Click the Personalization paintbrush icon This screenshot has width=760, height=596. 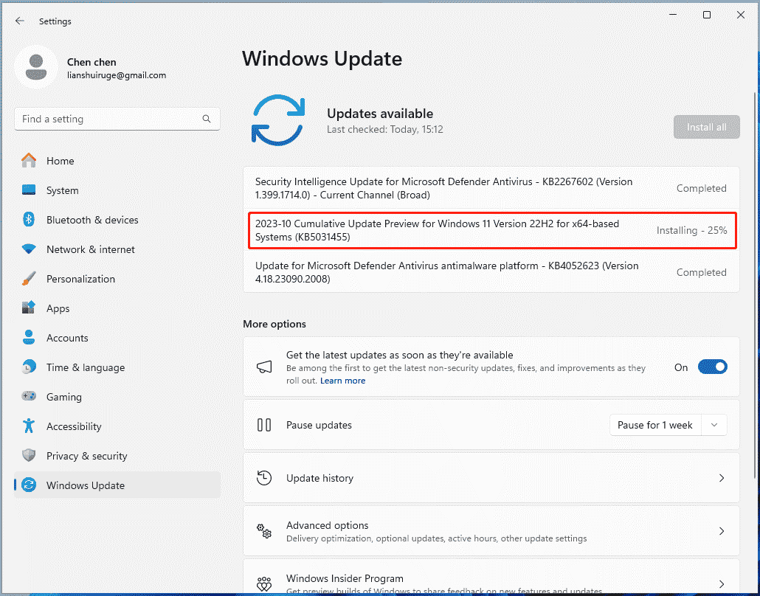point(29,279)
